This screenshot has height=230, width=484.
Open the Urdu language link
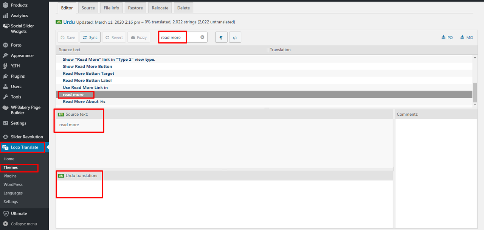pyautogui.click(x=69, y=22)
